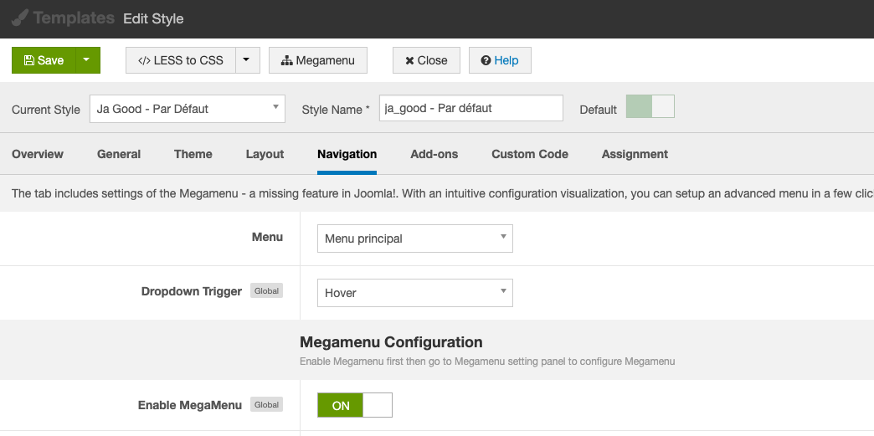Click the Save button

[44, 60]
